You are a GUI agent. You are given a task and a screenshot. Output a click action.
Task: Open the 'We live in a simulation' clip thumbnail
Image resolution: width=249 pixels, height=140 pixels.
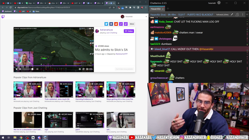[28, 120]
